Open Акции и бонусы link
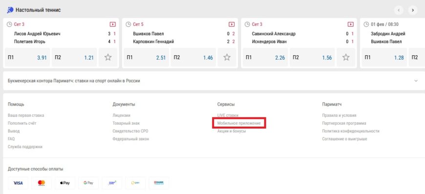 click(232, 131)
